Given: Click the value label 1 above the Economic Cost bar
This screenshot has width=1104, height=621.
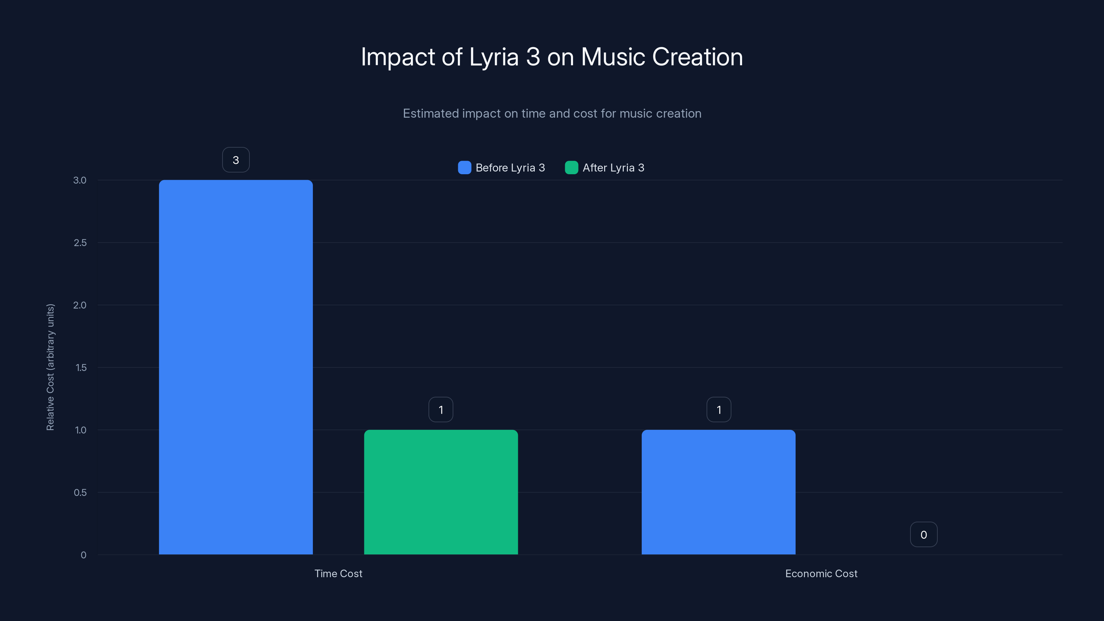Looking at the screenshot, I should pyautogui.click(x=718, y=409).
